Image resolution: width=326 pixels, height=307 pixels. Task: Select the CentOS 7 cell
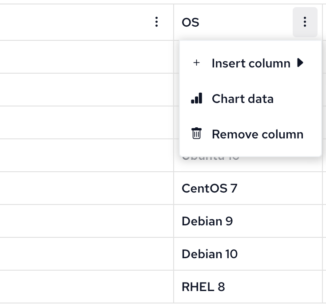(248, 188)
